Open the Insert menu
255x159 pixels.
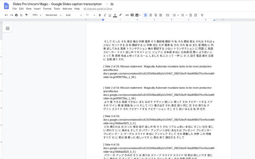click(37, 9)
